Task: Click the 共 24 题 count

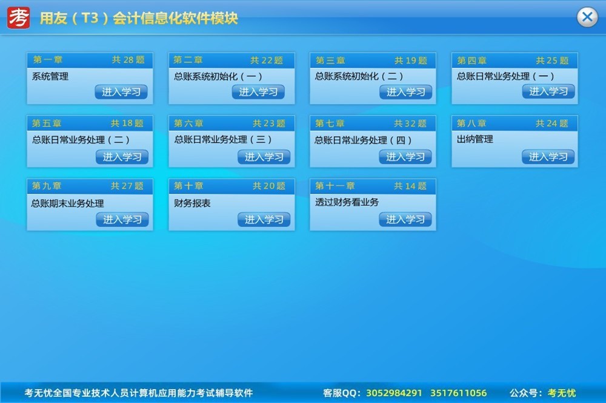Action: pyautogui.click(x=552, y=123)
